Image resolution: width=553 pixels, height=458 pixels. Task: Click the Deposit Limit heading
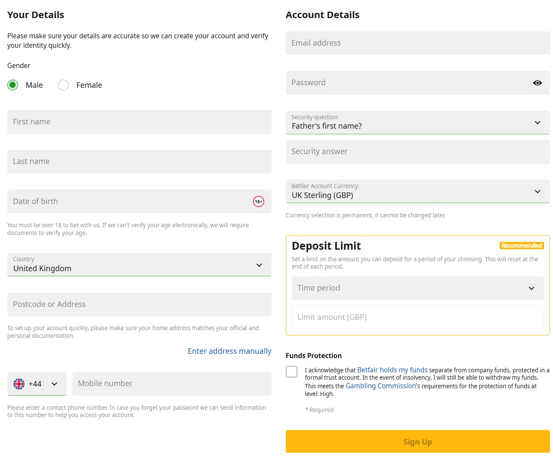(326, 246)
